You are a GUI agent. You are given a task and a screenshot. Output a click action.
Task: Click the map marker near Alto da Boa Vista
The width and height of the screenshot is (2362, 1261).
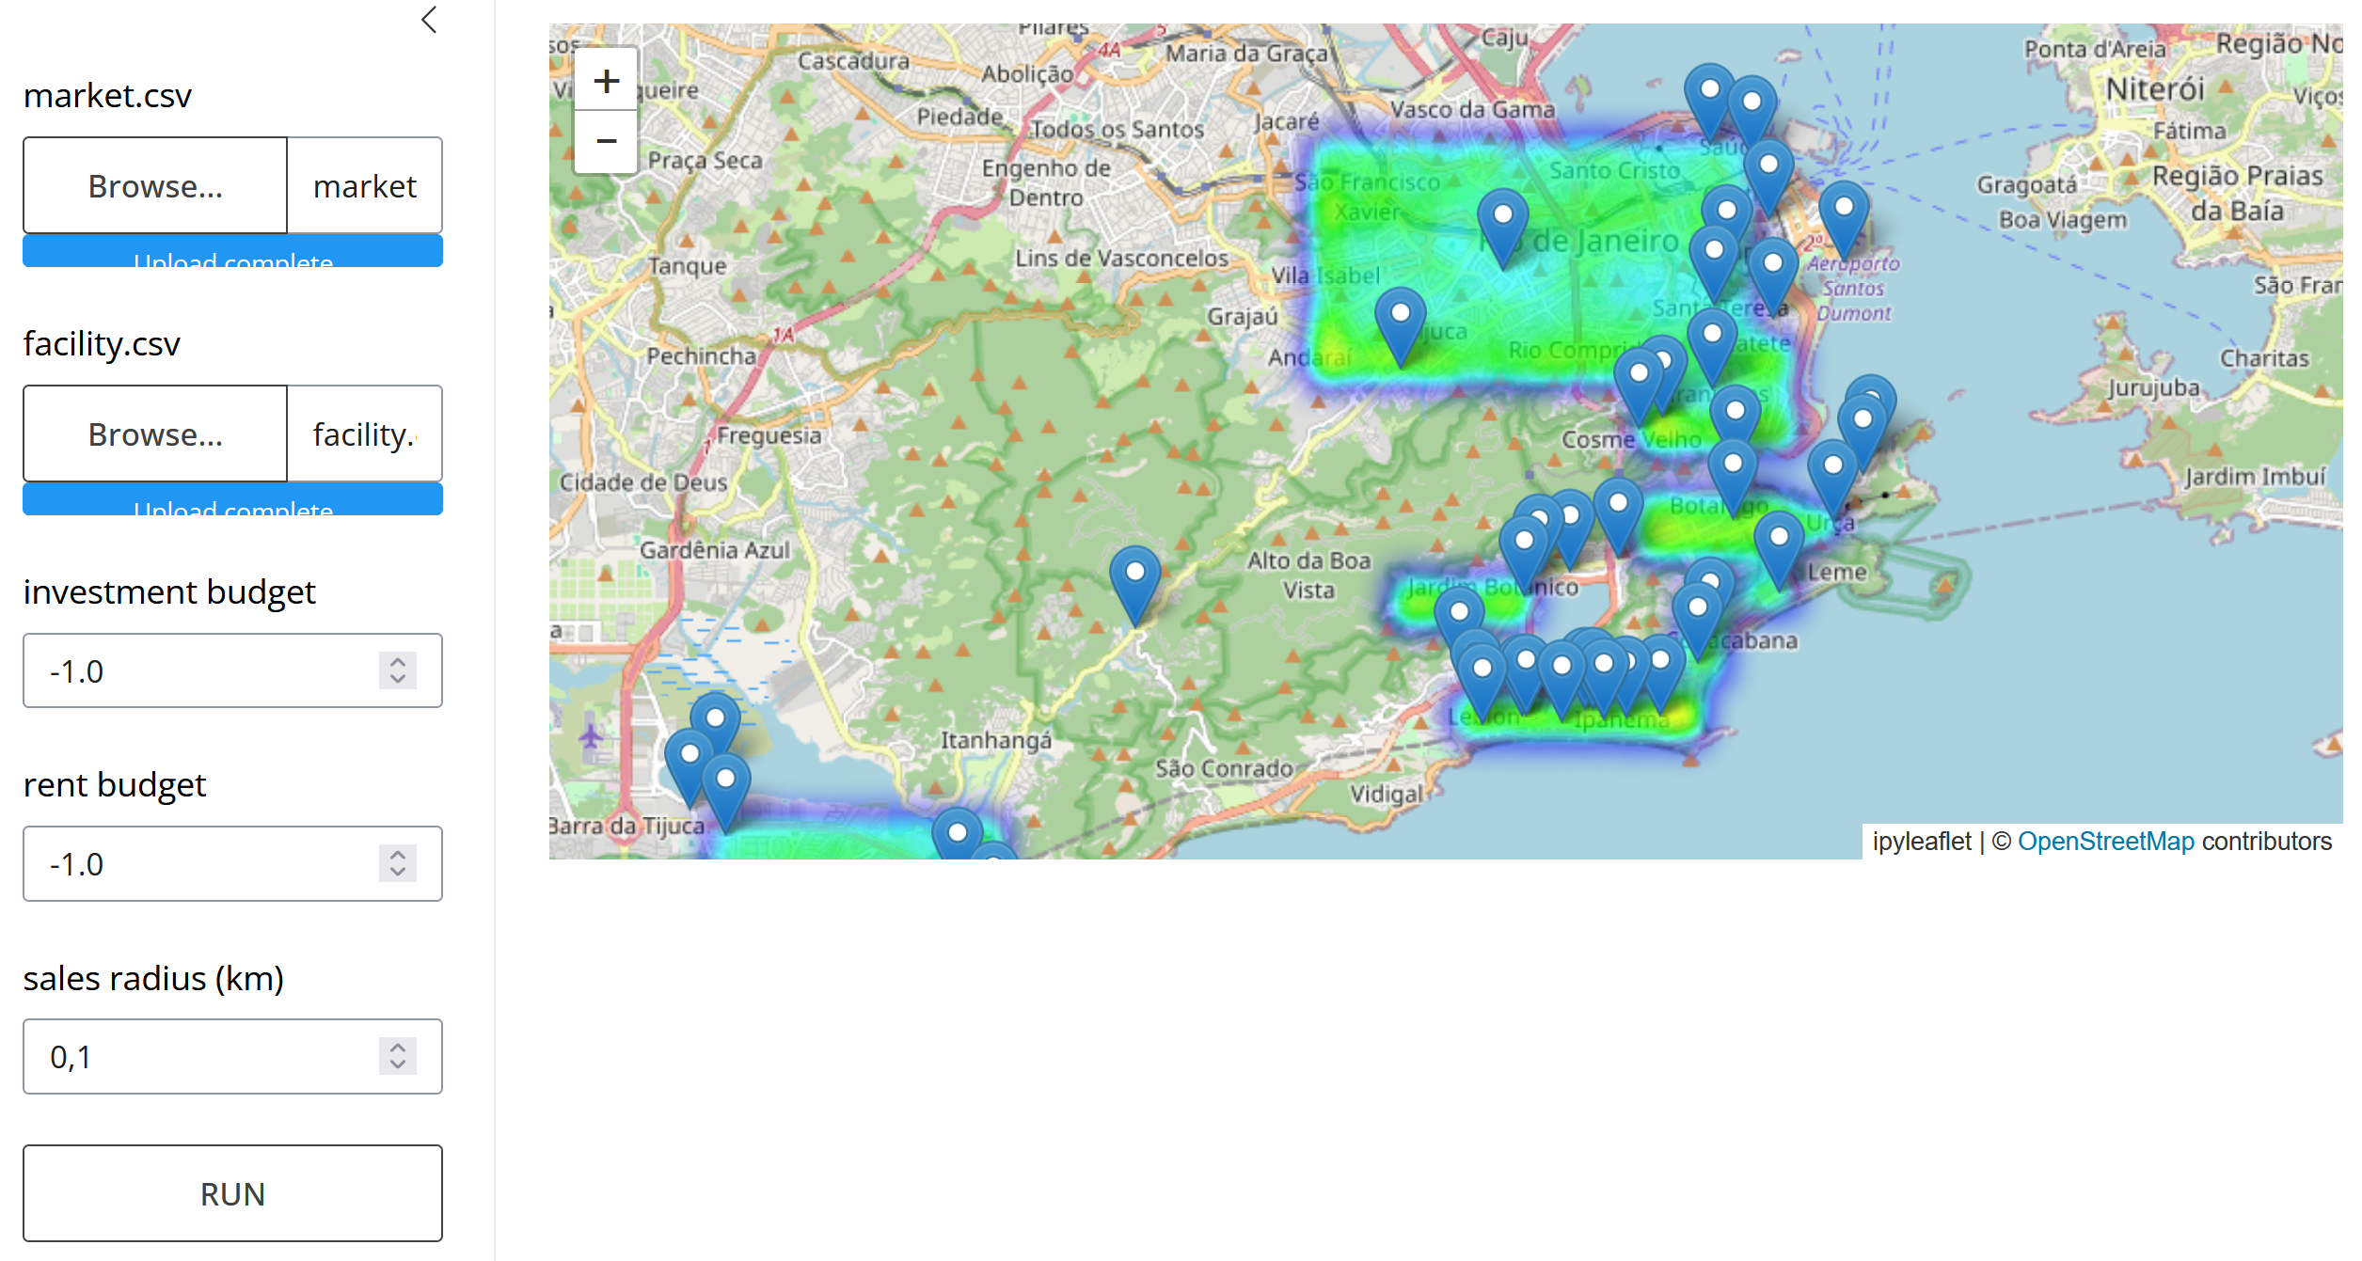[x=1134, y=583]
